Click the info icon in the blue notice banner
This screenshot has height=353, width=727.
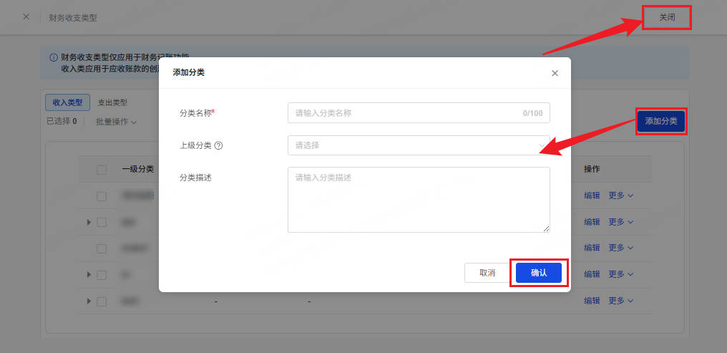point(54,58)
